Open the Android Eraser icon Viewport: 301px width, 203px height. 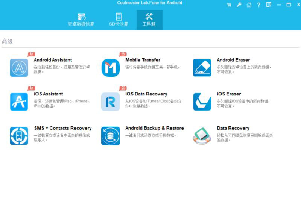pos(202,68)
